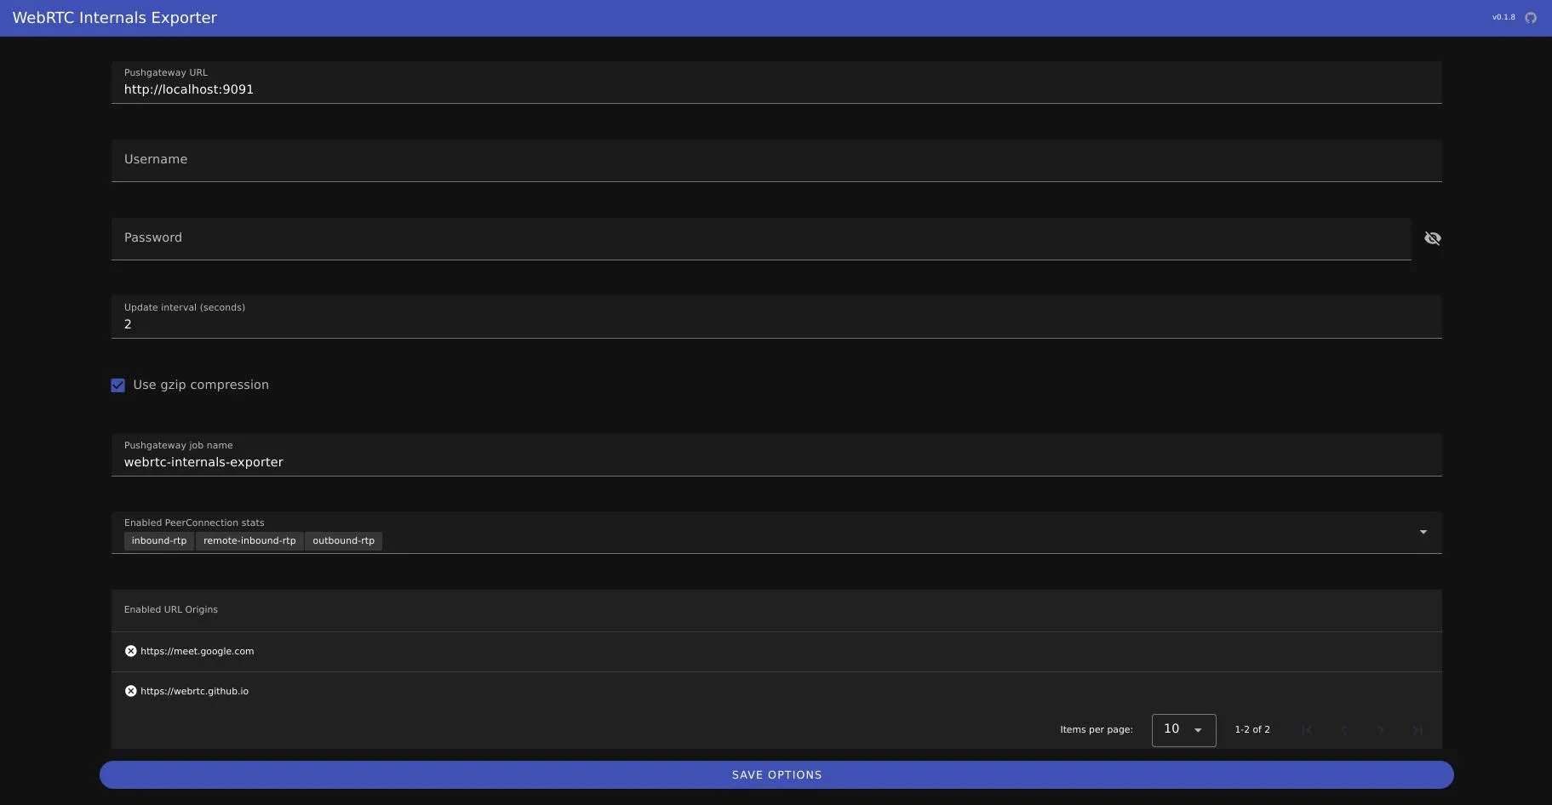The height and width of the screenshot is (805, 1552).
Task: Click the WebRTC Internals Exporter title
Action: tap(115, 17)
